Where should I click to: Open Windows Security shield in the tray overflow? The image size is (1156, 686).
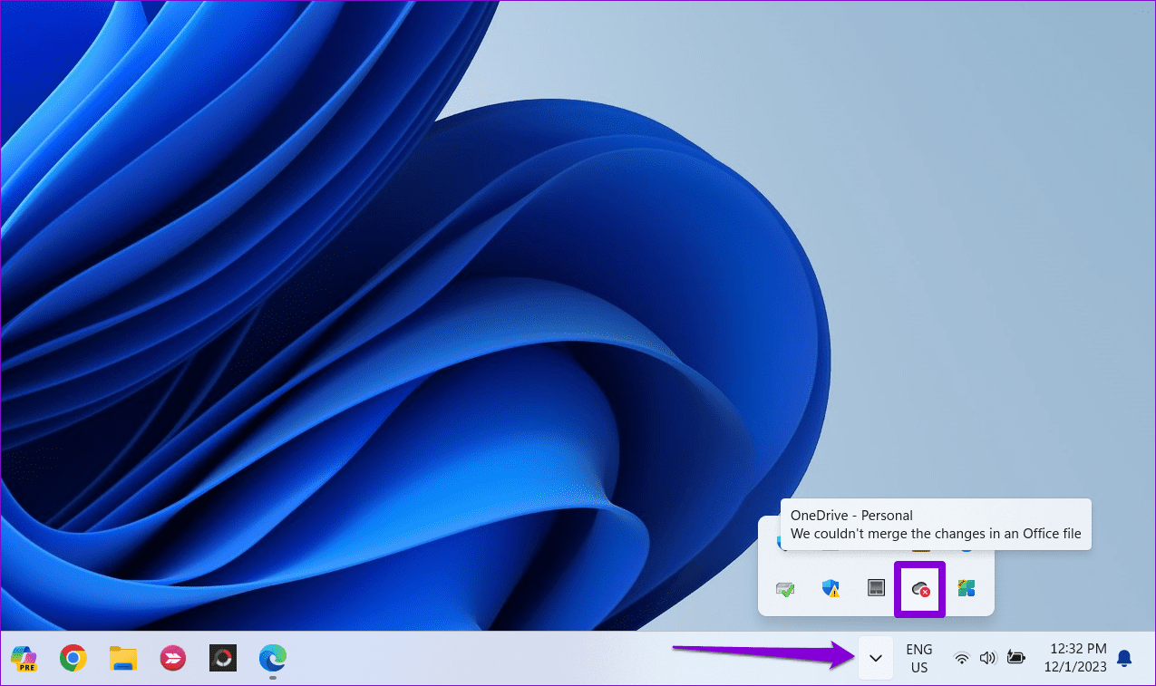[830, 588]
